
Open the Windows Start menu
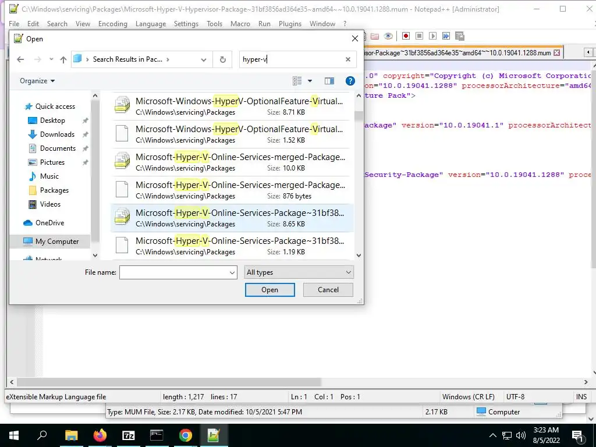pyautogui.click(x=14, y=435)
